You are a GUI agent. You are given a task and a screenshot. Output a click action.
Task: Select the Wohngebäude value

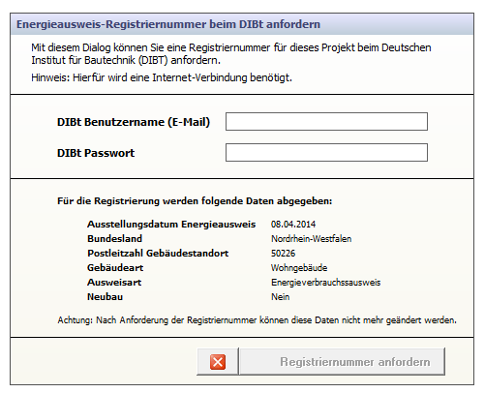pyautogui.click(x=299, y=268)
